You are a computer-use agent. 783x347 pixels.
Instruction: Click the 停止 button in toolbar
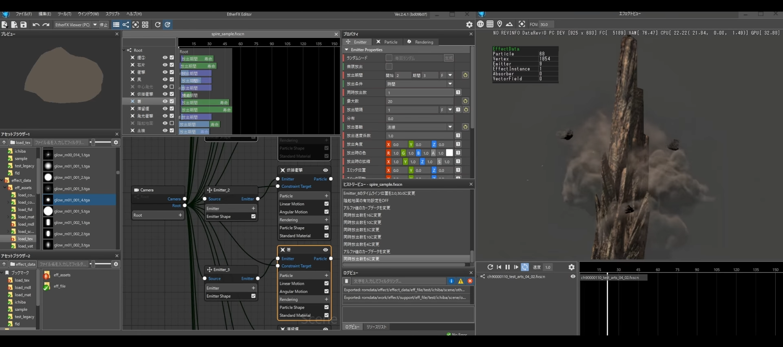(x=104, y=25)
